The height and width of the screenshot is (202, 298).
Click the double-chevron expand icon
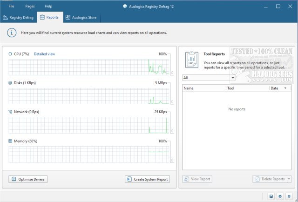pos(289,196)
